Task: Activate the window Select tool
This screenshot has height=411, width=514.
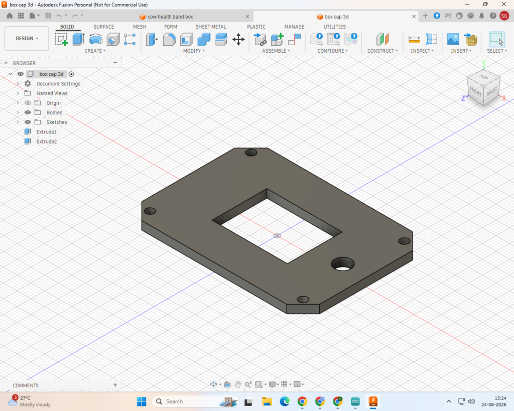Action: tap(496, 39)
